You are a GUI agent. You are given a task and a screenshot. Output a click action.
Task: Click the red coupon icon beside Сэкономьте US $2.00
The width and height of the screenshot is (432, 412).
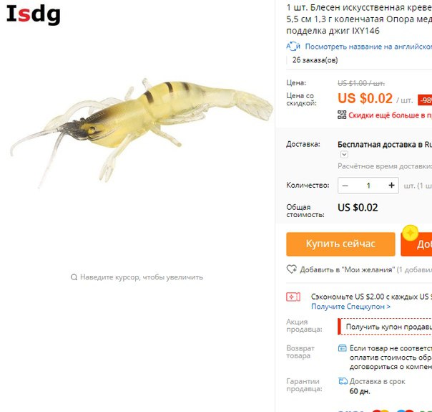(293, 297)
